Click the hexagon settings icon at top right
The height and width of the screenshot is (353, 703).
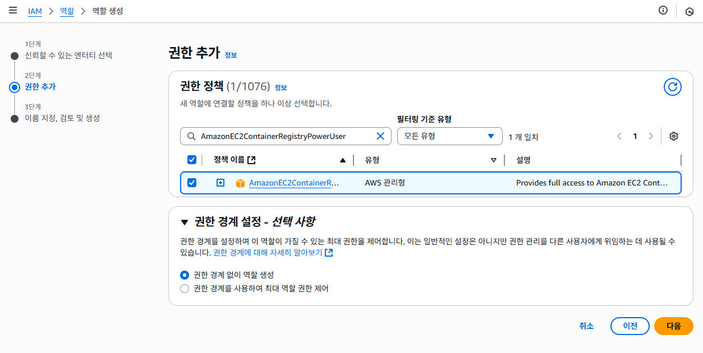point(690,11)
